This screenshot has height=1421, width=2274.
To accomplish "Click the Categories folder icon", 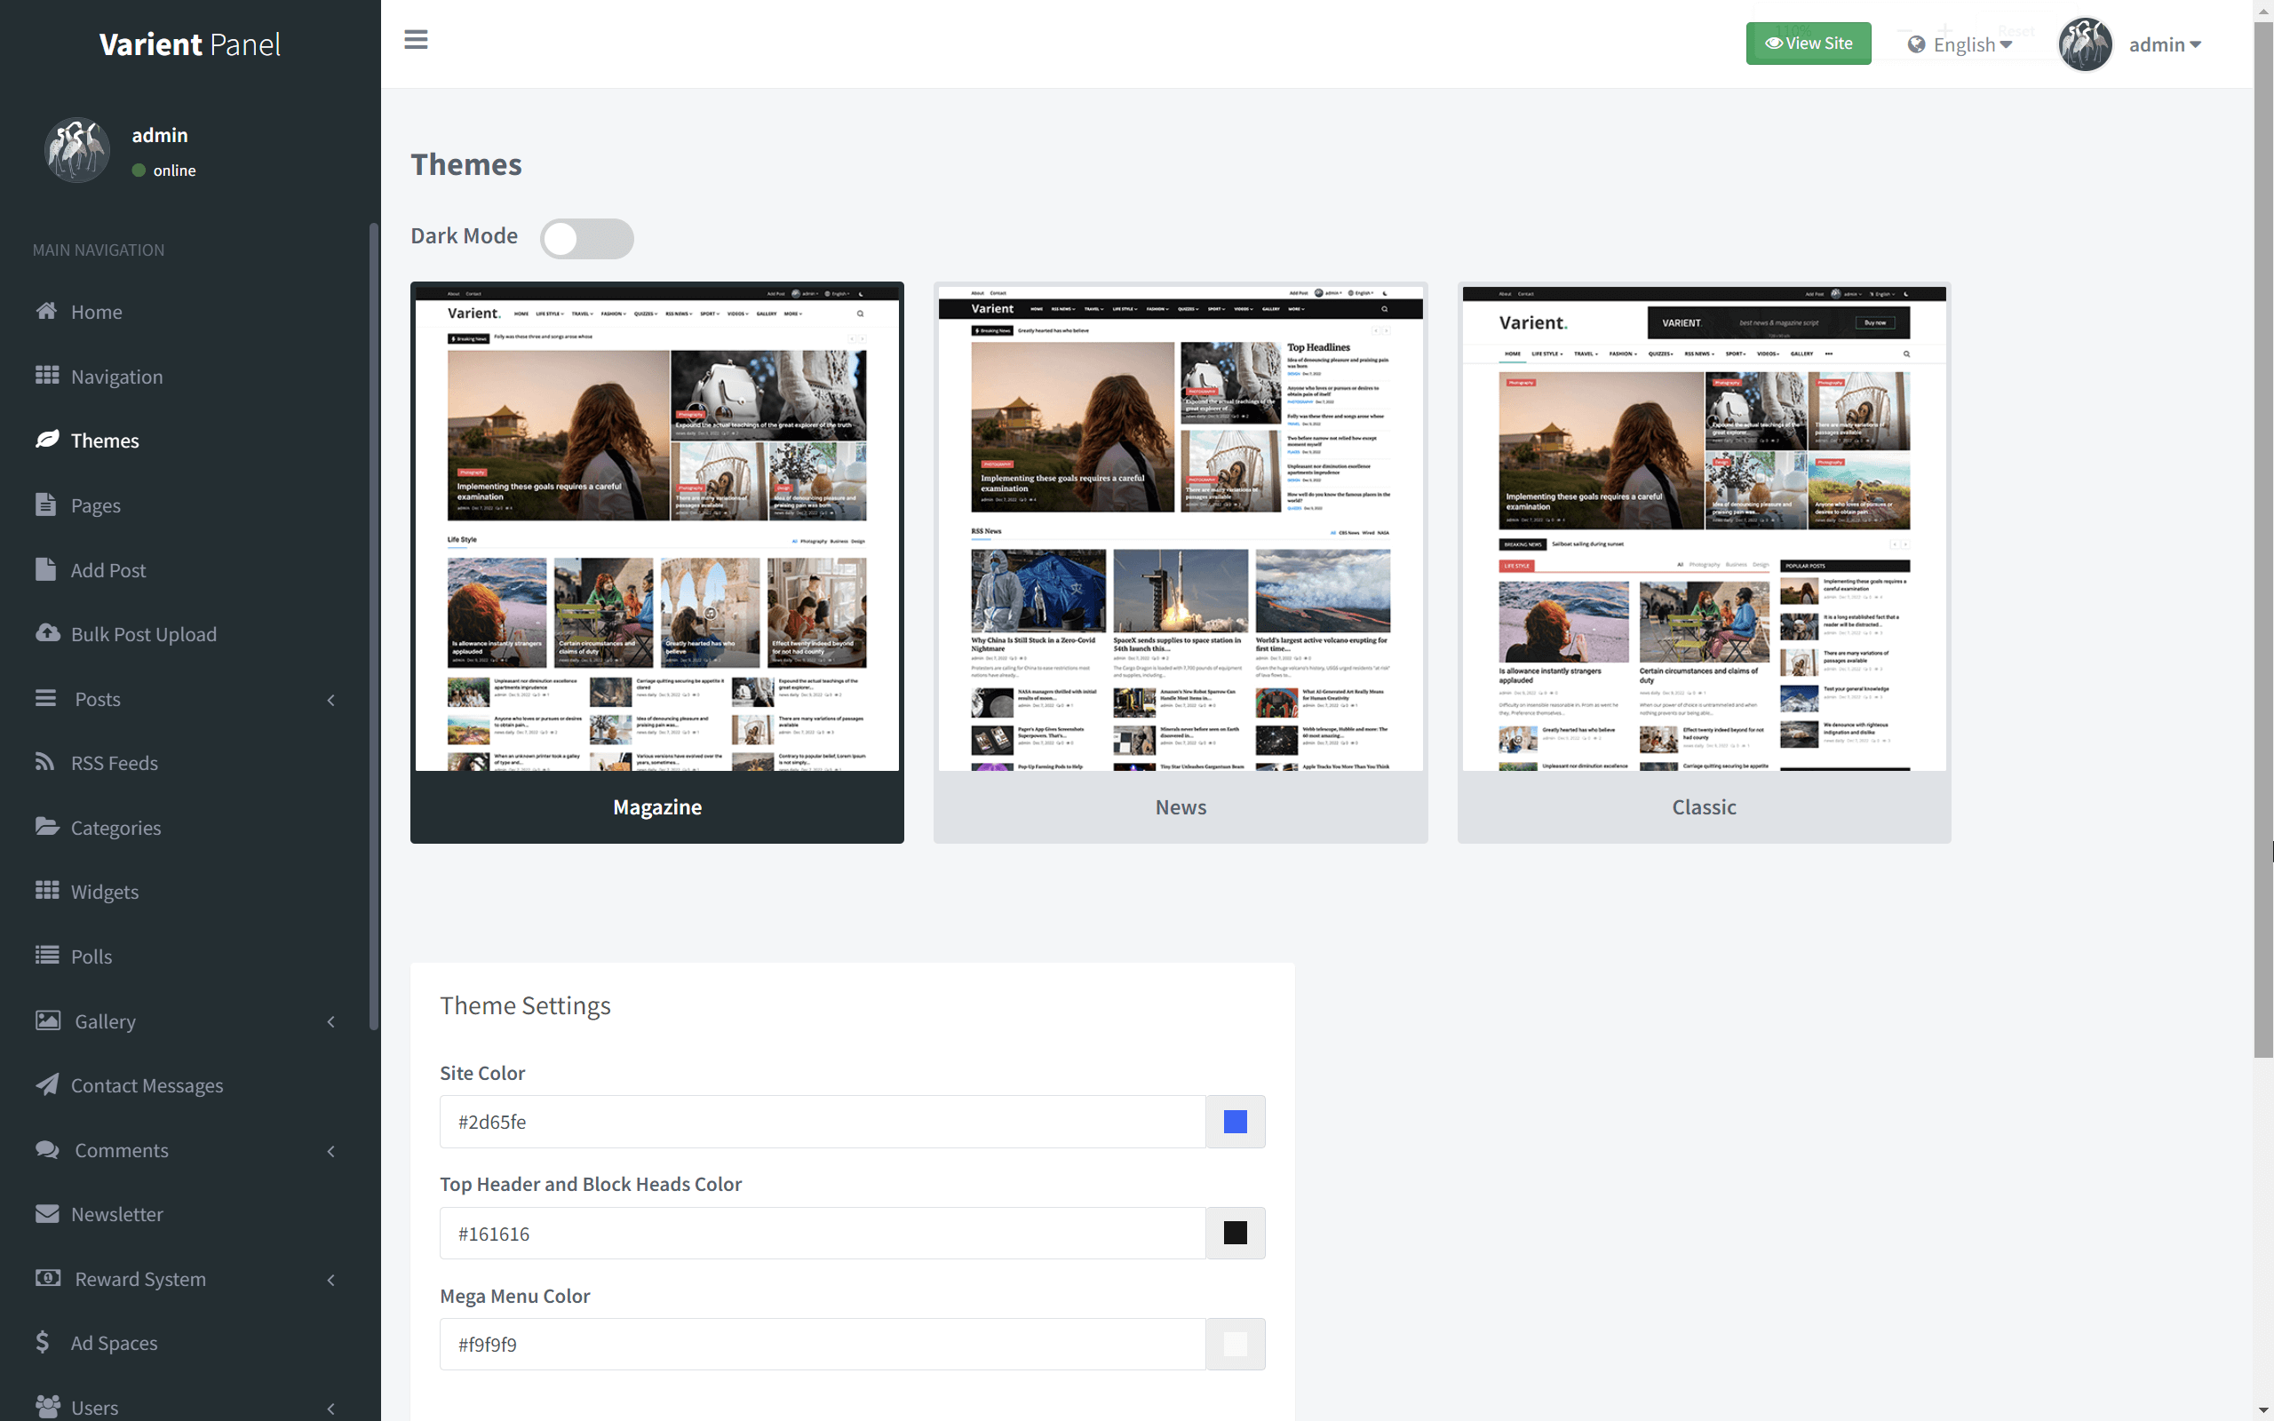I will (46, 827).
